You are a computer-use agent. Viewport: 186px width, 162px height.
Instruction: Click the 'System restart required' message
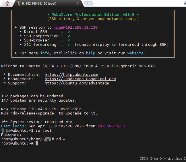click(37, 122)
